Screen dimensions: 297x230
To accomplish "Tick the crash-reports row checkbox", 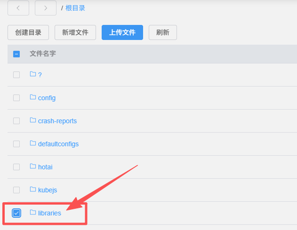I will (x=16, y=121).
